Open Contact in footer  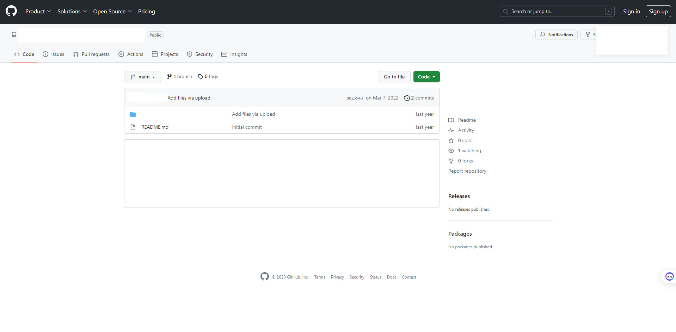coord(409,277)
